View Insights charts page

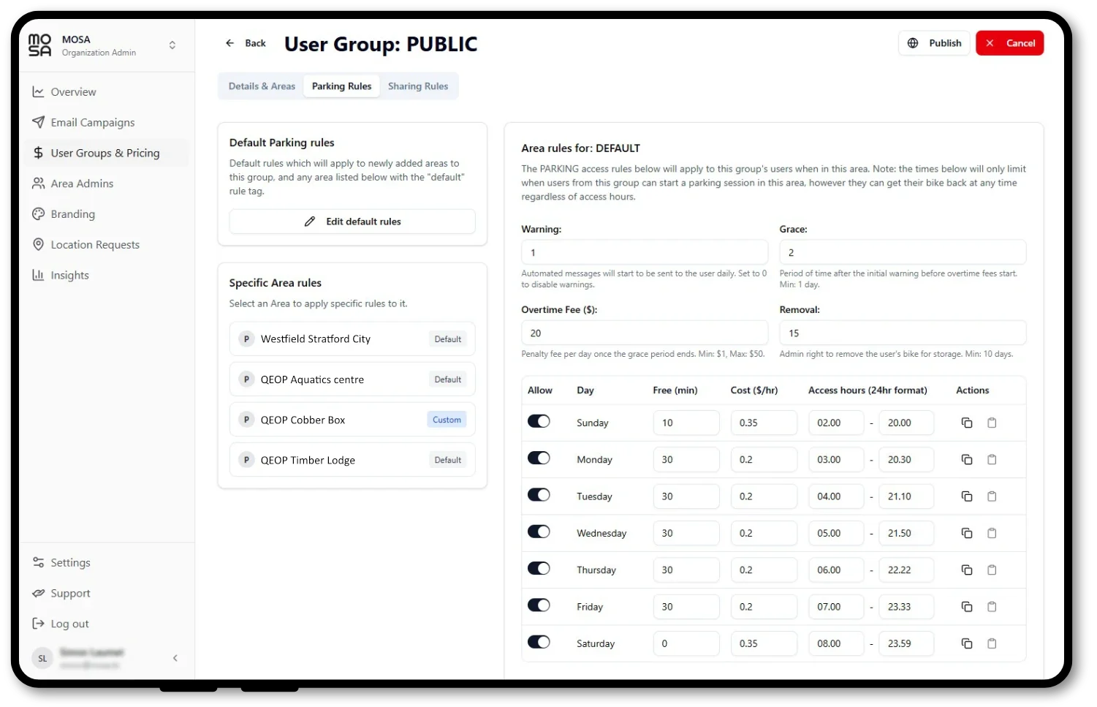106,276
